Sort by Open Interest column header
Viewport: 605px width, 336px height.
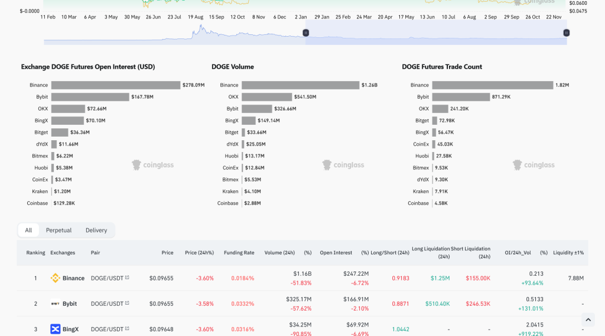pyautogui.click(x=336, y=253)
